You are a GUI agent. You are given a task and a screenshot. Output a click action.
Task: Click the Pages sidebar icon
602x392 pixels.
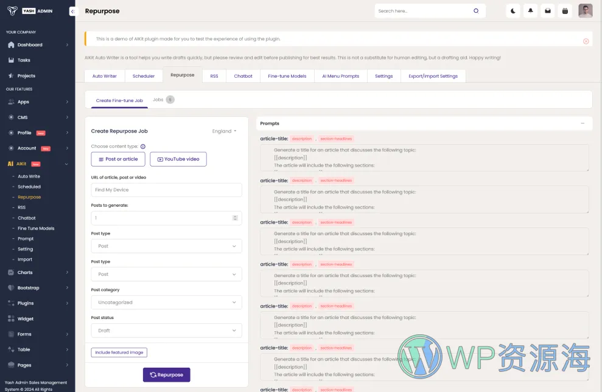[11, 365]
